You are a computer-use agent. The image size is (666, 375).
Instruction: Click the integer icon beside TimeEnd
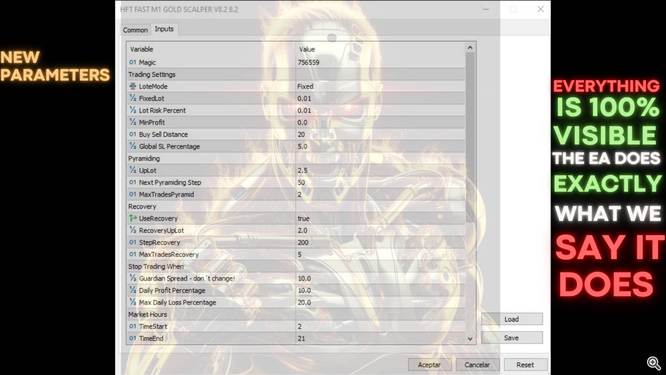(132, 338)
